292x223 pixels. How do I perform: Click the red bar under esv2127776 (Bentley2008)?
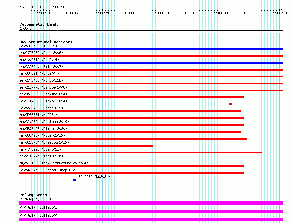click(x=130, y=91)
